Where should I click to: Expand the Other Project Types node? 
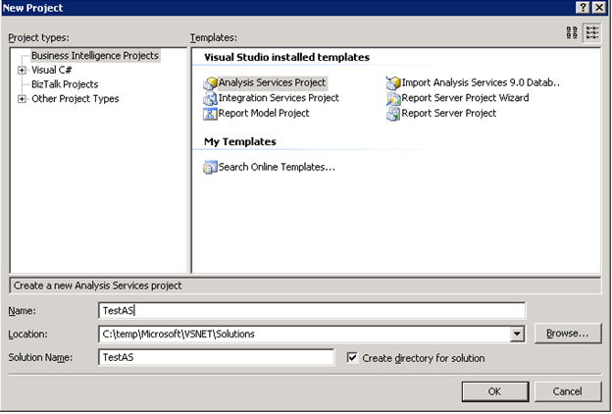pyautogui.click(x=22, y=99)
